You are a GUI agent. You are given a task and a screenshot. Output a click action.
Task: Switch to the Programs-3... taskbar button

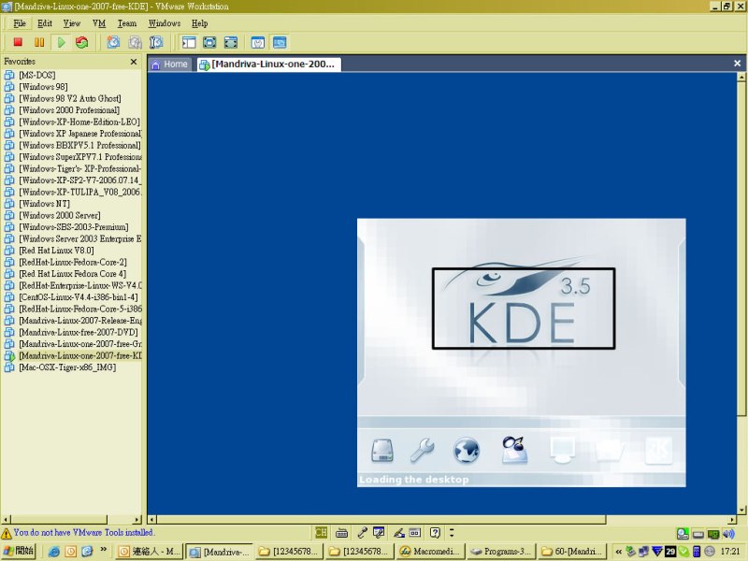500,552
